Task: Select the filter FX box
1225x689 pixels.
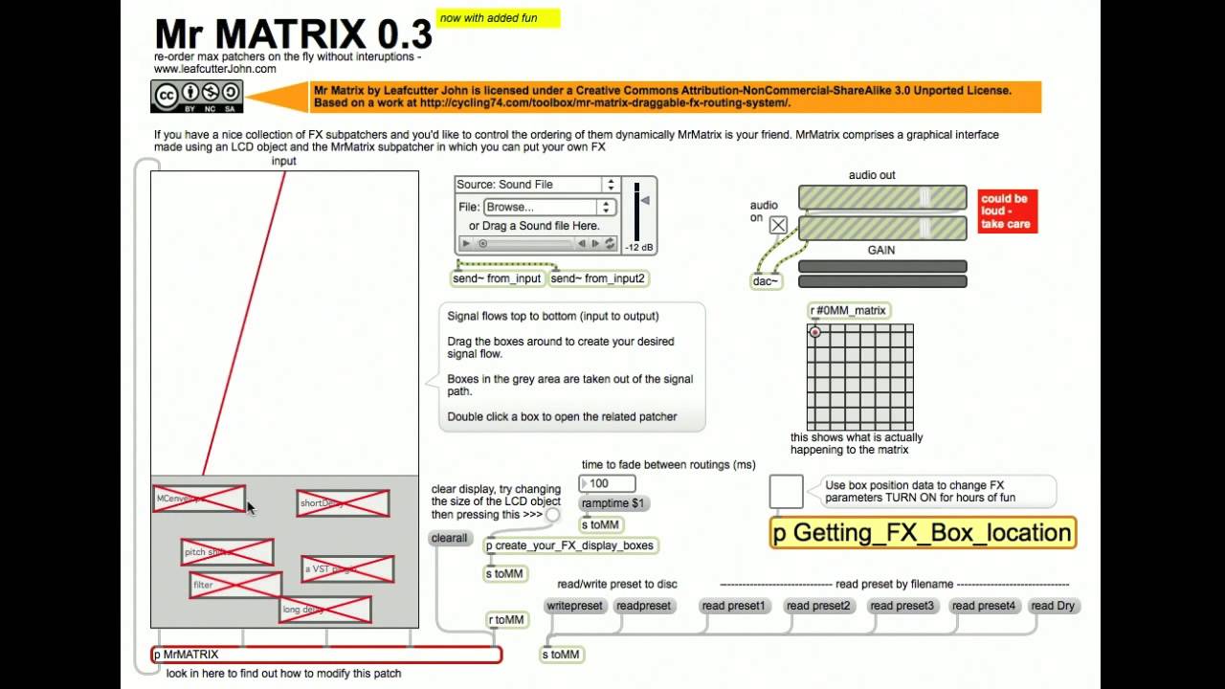Action: pyautogui.click(x=235, y=585)
